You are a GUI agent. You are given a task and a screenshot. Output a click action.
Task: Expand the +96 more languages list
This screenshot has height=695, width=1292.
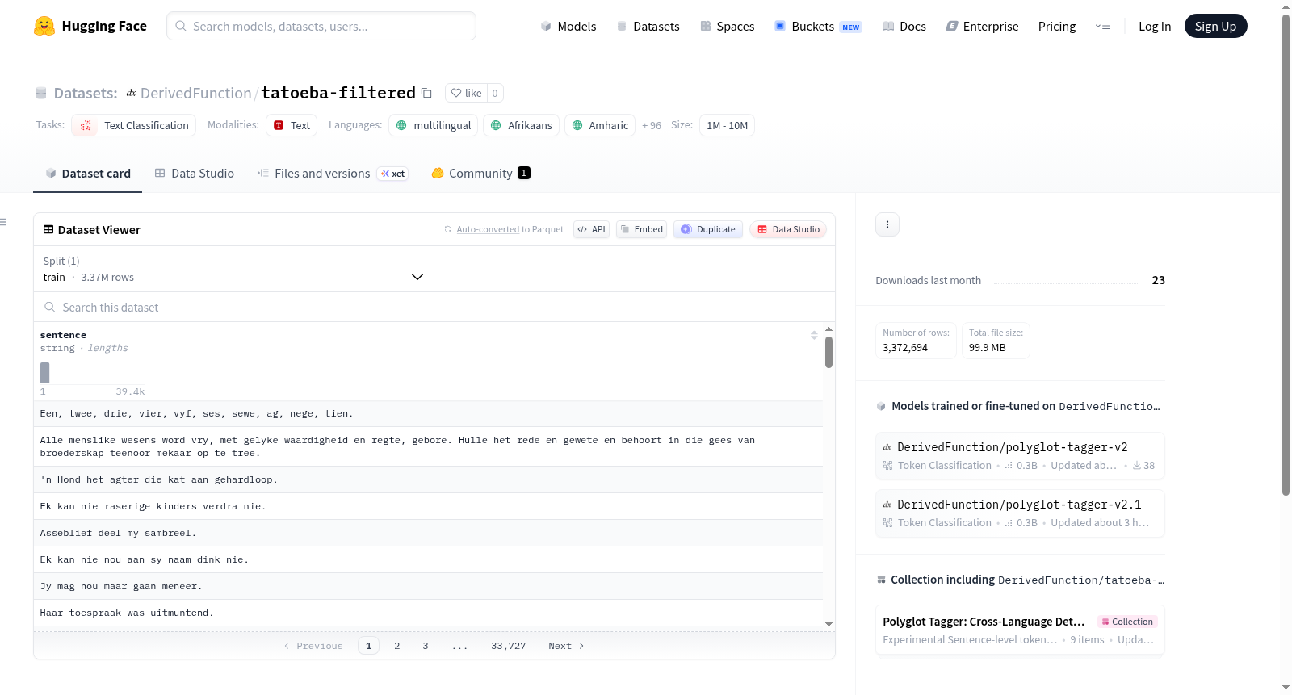tap(652, 125)
